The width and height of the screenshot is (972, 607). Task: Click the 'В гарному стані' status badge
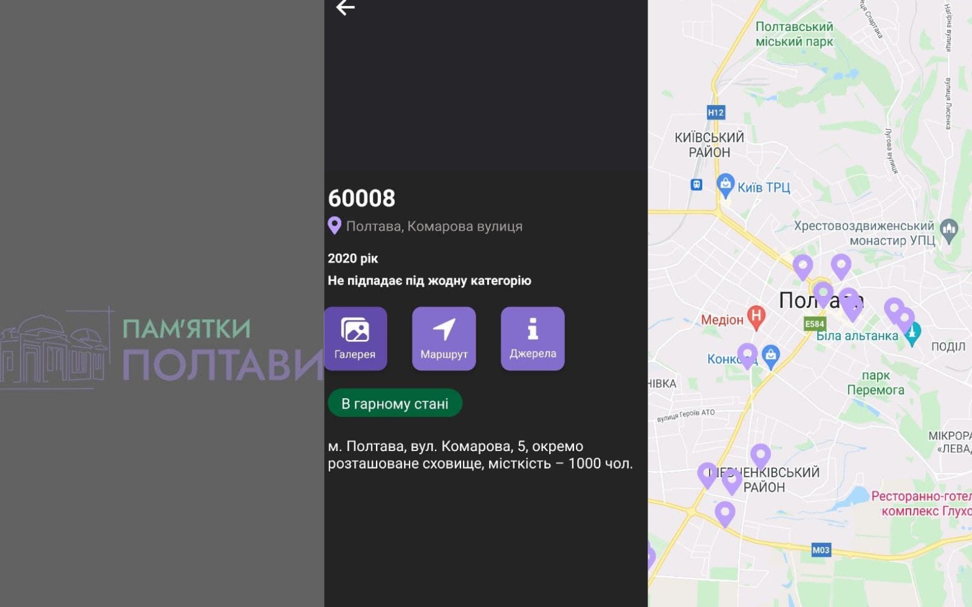[395, 403]
